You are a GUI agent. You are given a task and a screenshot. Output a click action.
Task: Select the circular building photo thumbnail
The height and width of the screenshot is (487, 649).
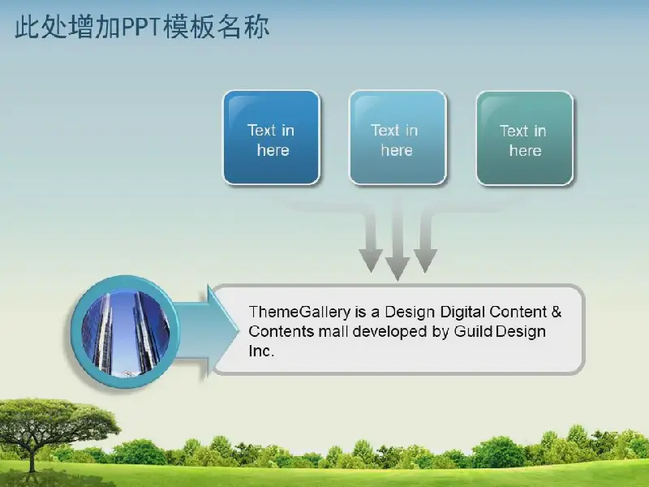click(x=126, y=331)
